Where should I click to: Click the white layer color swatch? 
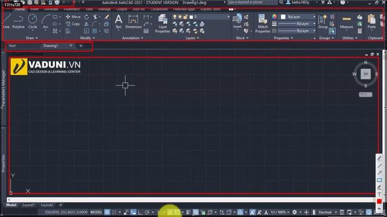click(x=191, y=17)
